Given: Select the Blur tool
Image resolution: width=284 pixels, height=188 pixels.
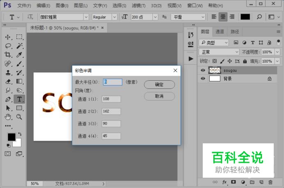Looking at the screenshot, I should (8, 90).
